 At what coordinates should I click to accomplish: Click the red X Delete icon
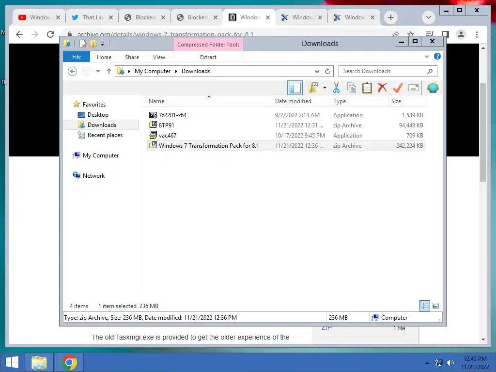point(382,88)
